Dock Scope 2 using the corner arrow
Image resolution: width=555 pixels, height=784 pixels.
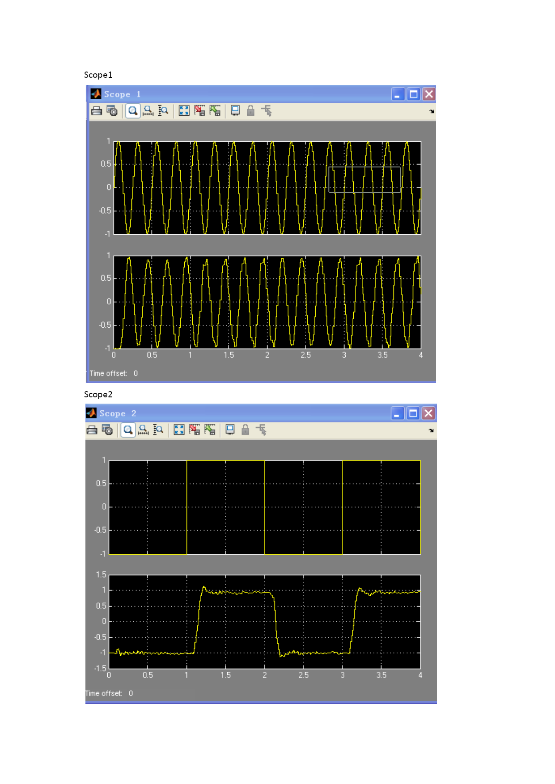tap(431, 430)
